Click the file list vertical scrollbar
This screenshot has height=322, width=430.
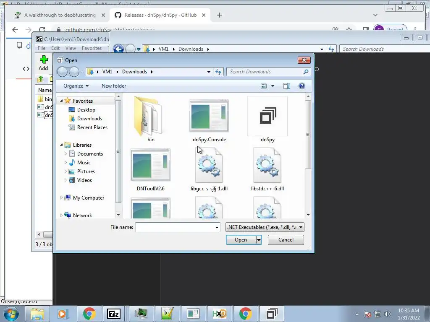point(308,134)
